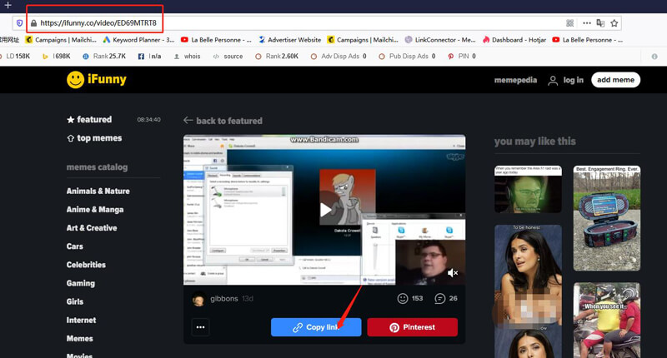
Task: Share via the red Pinterest button
Action: (412, 327)
